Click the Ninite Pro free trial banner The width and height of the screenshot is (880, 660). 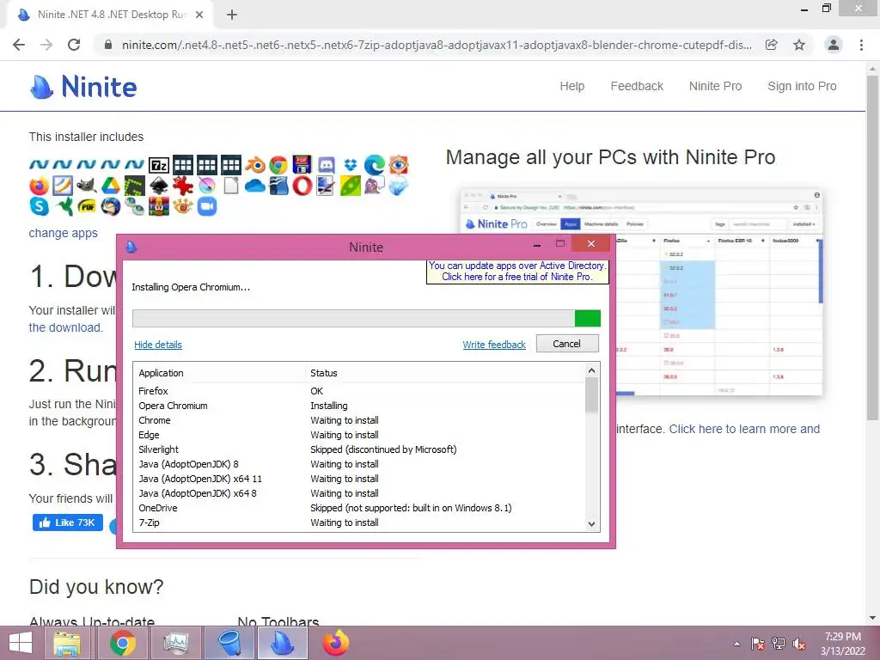click(516, 271)
